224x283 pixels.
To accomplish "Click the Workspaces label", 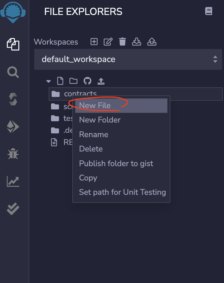I will 56,42.
